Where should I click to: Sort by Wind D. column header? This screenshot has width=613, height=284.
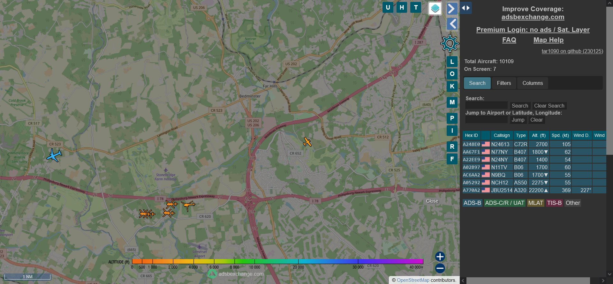pos(581,135)
